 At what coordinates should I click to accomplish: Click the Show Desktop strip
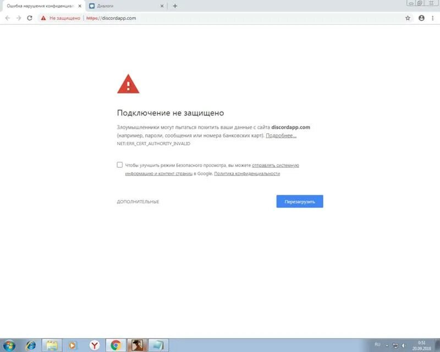pyautogui.click(x=438, y=345)
